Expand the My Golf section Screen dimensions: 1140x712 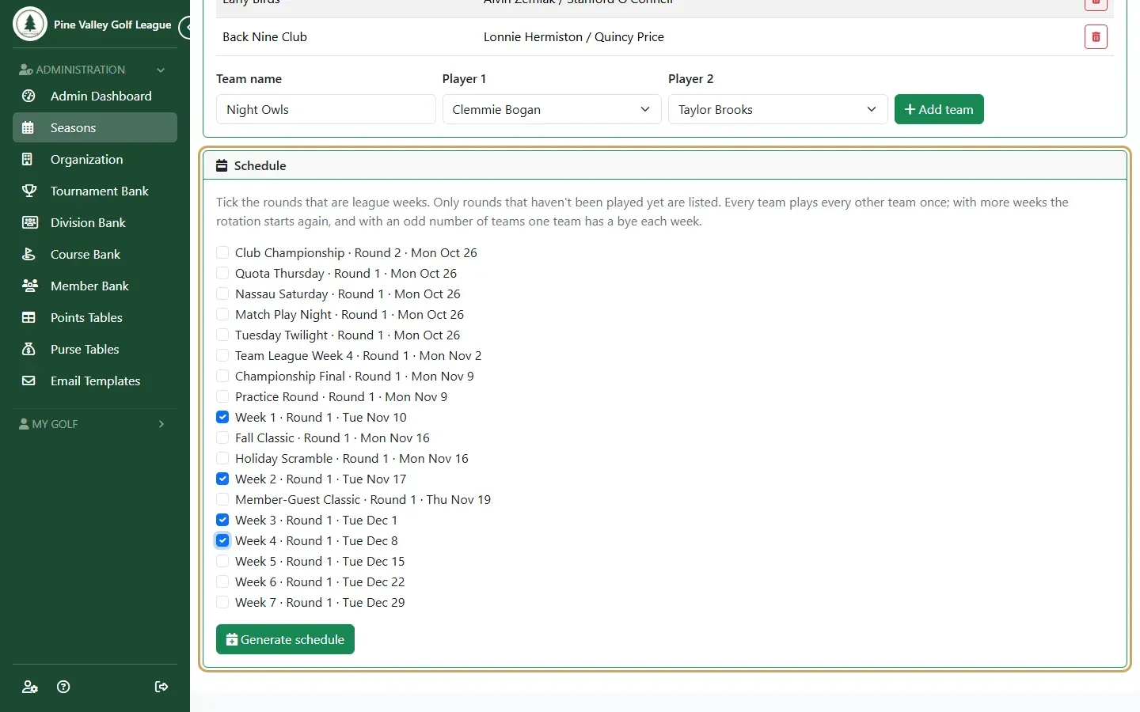pos(95,424)
